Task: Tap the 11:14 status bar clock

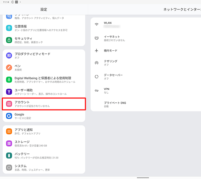Action: pos(6,2)
